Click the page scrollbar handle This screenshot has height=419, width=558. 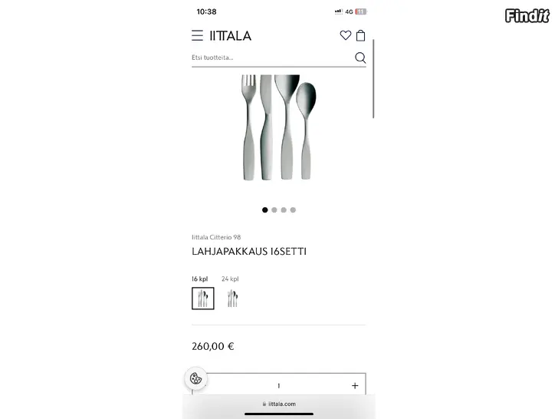click(x=373, y=79)
